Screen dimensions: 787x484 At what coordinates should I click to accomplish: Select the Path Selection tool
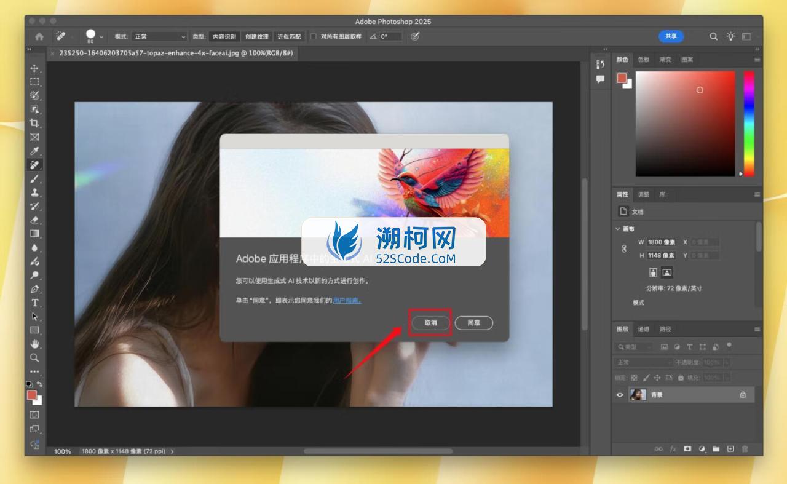point(34,317)
